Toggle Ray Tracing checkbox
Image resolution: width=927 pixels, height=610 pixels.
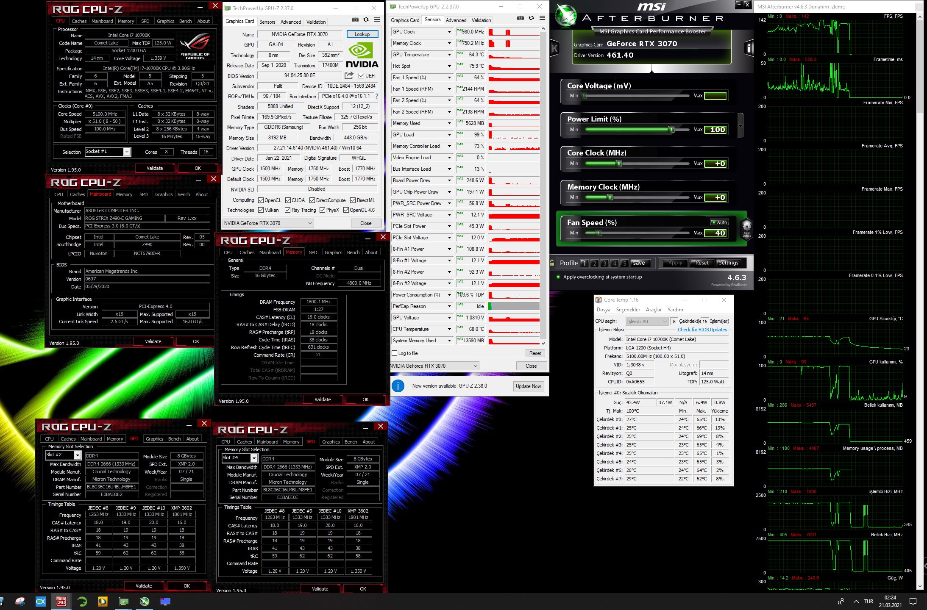tap(288, 210)
